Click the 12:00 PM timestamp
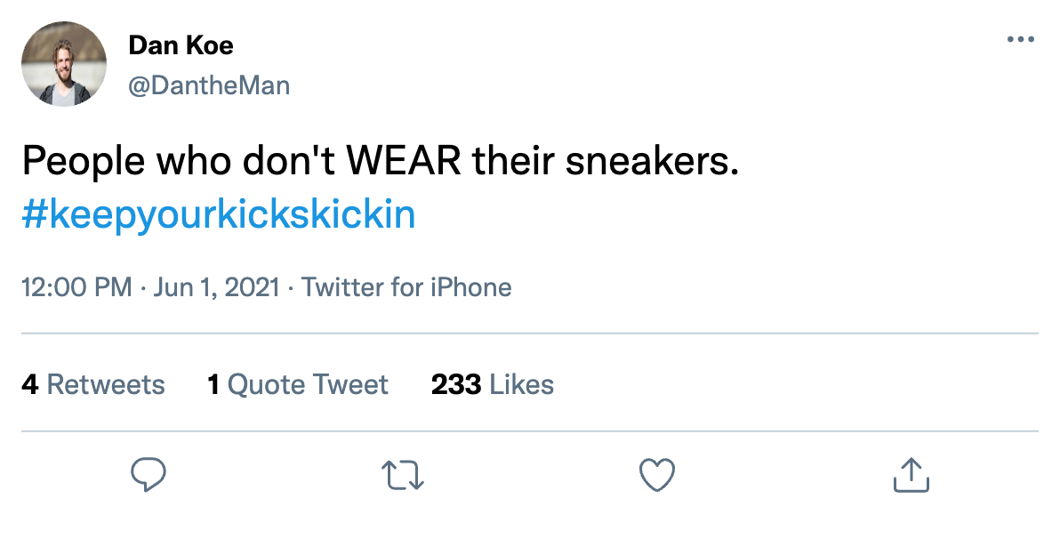Image resolution: width=1060 pixels, height=539 pixels. click(x=76, y=287)
